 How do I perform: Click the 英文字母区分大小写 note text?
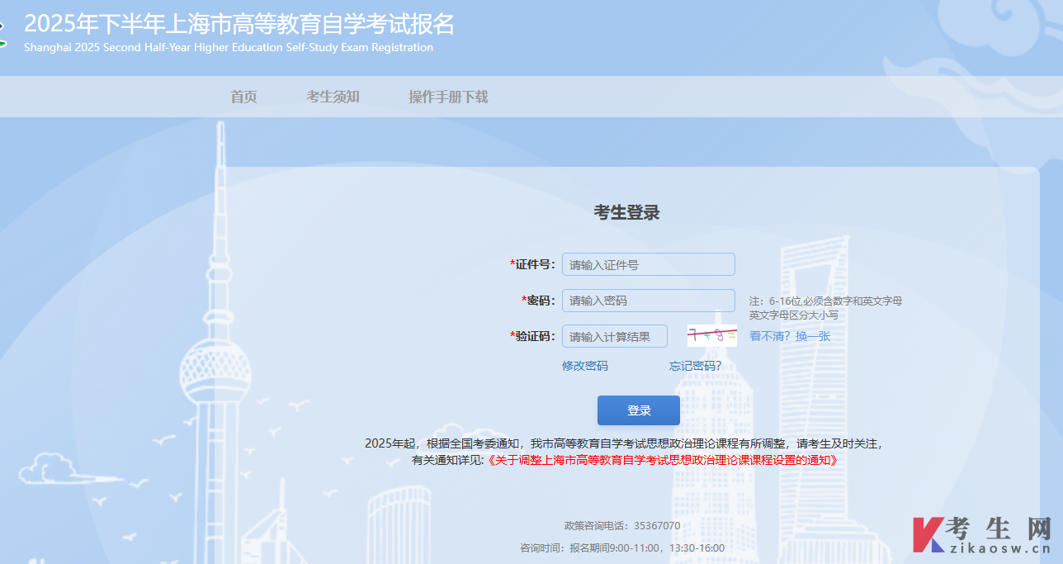point(793,315)
